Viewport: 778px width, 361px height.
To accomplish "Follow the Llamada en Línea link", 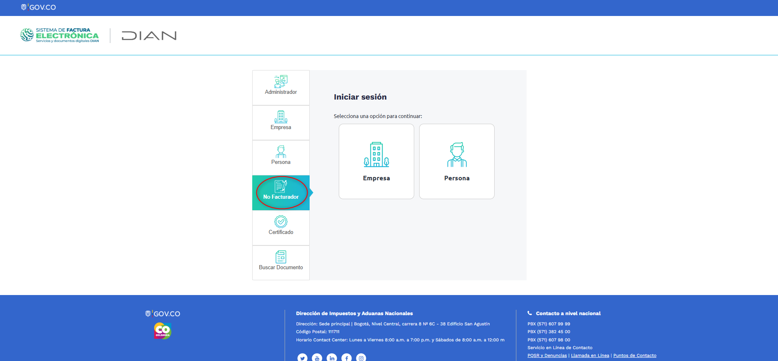I will point(590,356).
